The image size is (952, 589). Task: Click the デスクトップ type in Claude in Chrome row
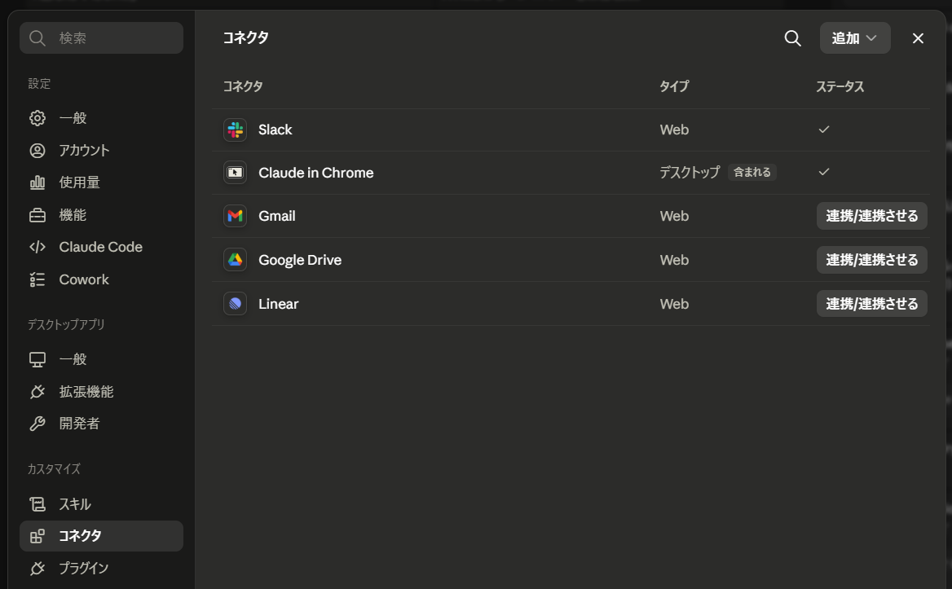[690, 172]
